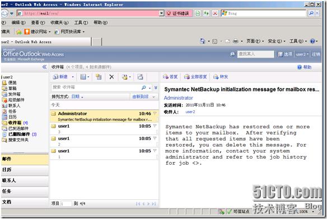Stop loading page red X icon
This screenshot has height=219, width=327.
coord(215,13)
